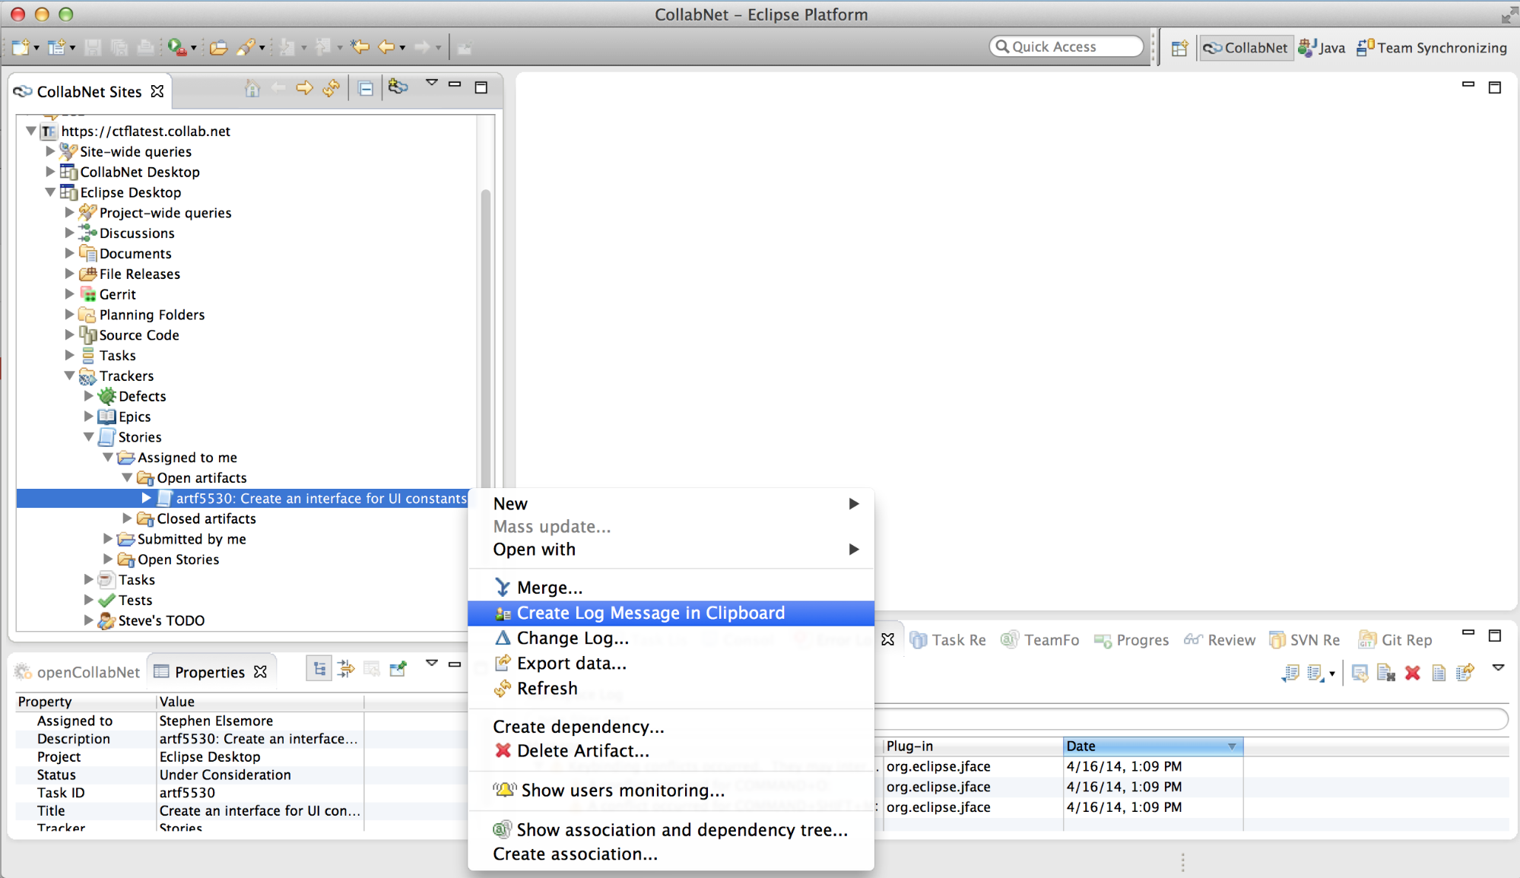Open search using the flashlight toolbar icon

pos(247,47)
